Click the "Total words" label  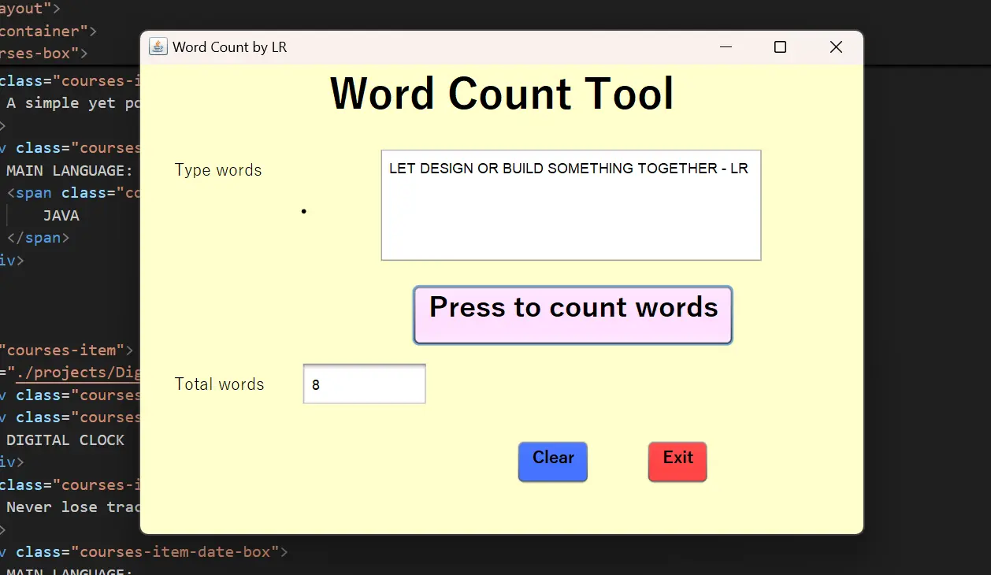coord(219,384)
